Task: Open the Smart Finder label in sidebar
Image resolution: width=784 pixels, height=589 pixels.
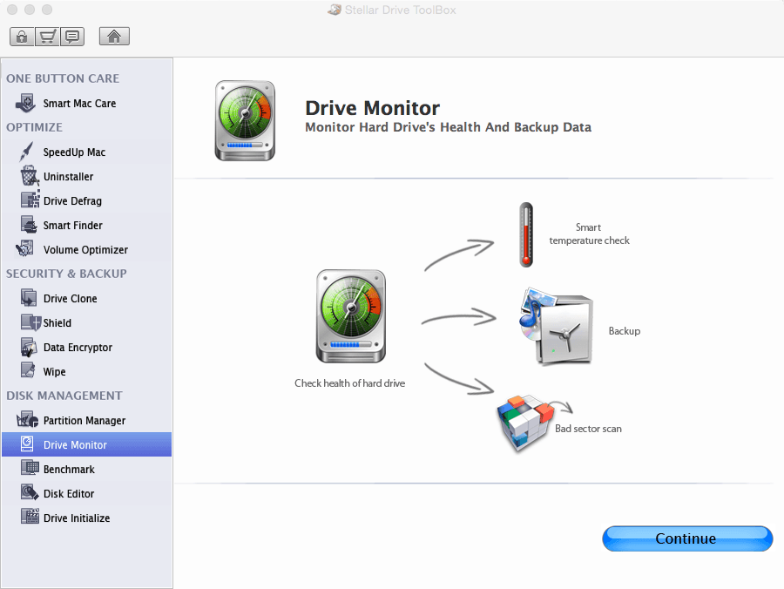Action: pyautogui.click(x=72, y=226)
